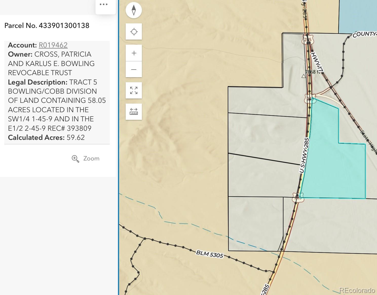Image resolution: width=377 pixels, height=295 pixels.
Task: Click the BLM 5305 road label
Action: point(210,254)
